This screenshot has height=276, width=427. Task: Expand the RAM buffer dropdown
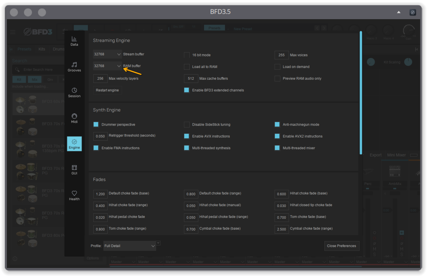(x=108, y=66)
